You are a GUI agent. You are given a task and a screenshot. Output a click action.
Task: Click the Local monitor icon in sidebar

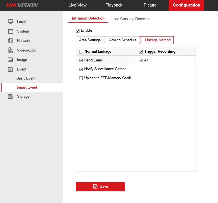(11, 22)
